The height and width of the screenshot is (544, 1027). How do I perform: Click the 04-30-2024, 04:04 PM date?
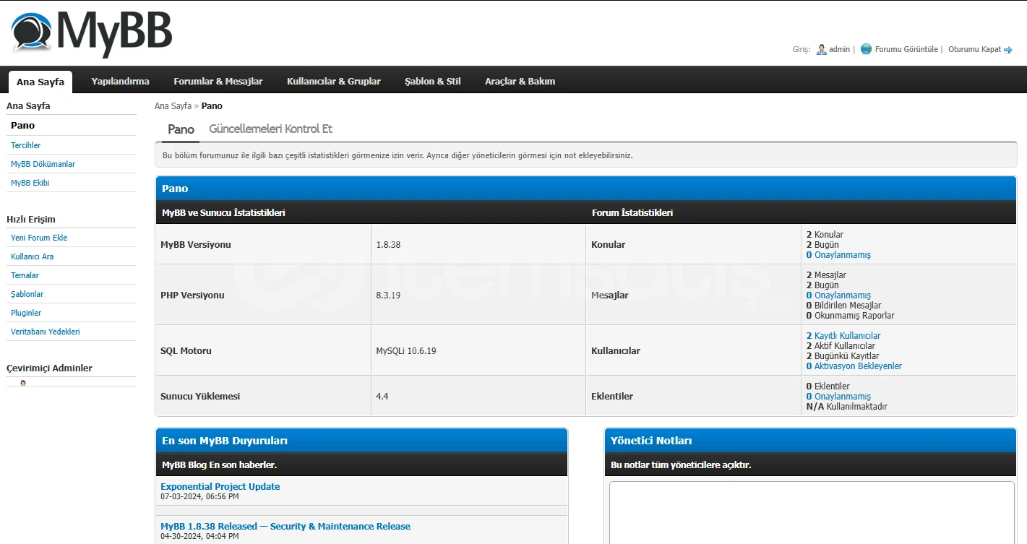(199, 537)
